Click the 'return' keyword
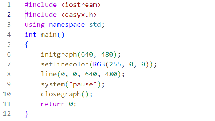The image size is (215, 121). pyautogui.click(x=53, y=104)
